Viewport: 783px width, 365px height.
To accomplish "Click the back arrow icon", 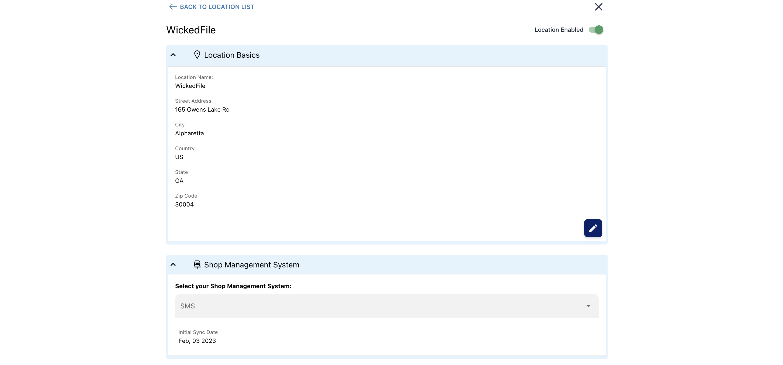I will pyautogui.click(x=173, y=7).
